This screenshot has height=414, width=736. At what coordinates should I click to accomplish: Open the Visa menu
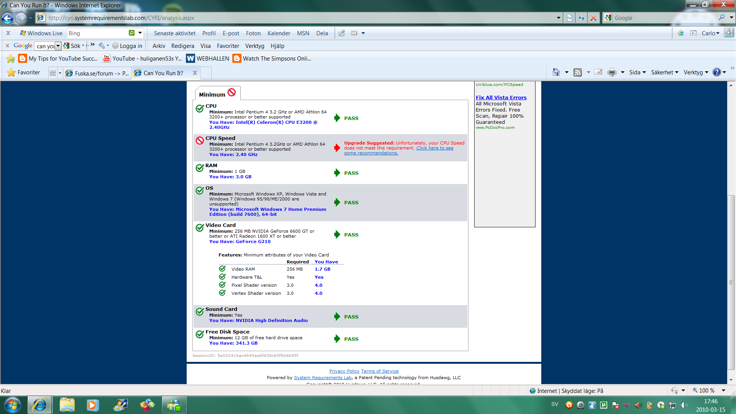point(205,46)
